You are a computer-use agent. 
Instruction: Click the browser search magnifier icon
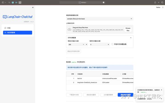click(9, 2)
